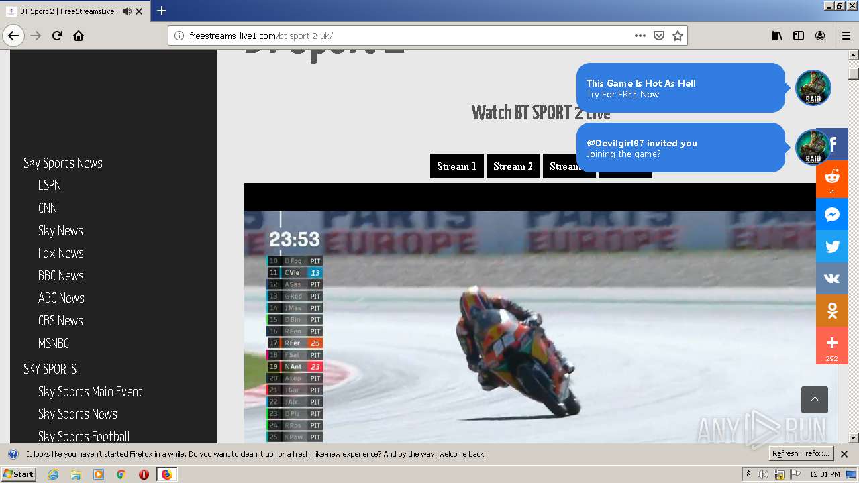This screenshot has height=483, width=859.
Task: Click the taskbar clock showing 12:31 PM
Action: (x=825, y=474)
